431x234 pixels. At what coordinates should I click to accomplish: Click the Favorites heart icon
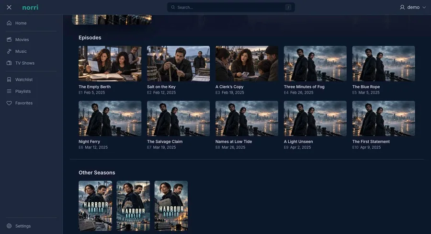(x=9, y=103)
